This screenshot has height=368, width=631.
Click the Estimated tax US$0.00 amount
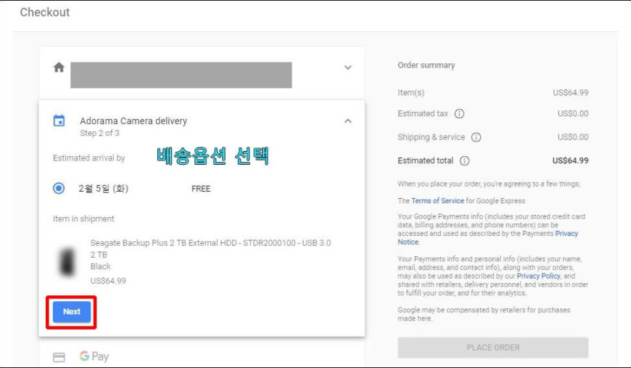point(573,113)
